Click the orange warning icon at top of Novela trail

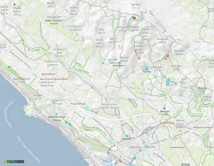point(166,58)
